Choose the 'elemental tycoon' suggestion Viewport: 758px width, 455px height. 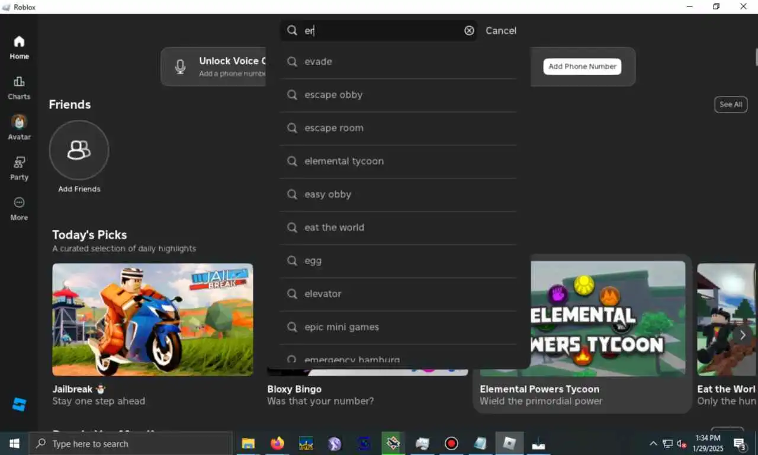coord(398,161)
